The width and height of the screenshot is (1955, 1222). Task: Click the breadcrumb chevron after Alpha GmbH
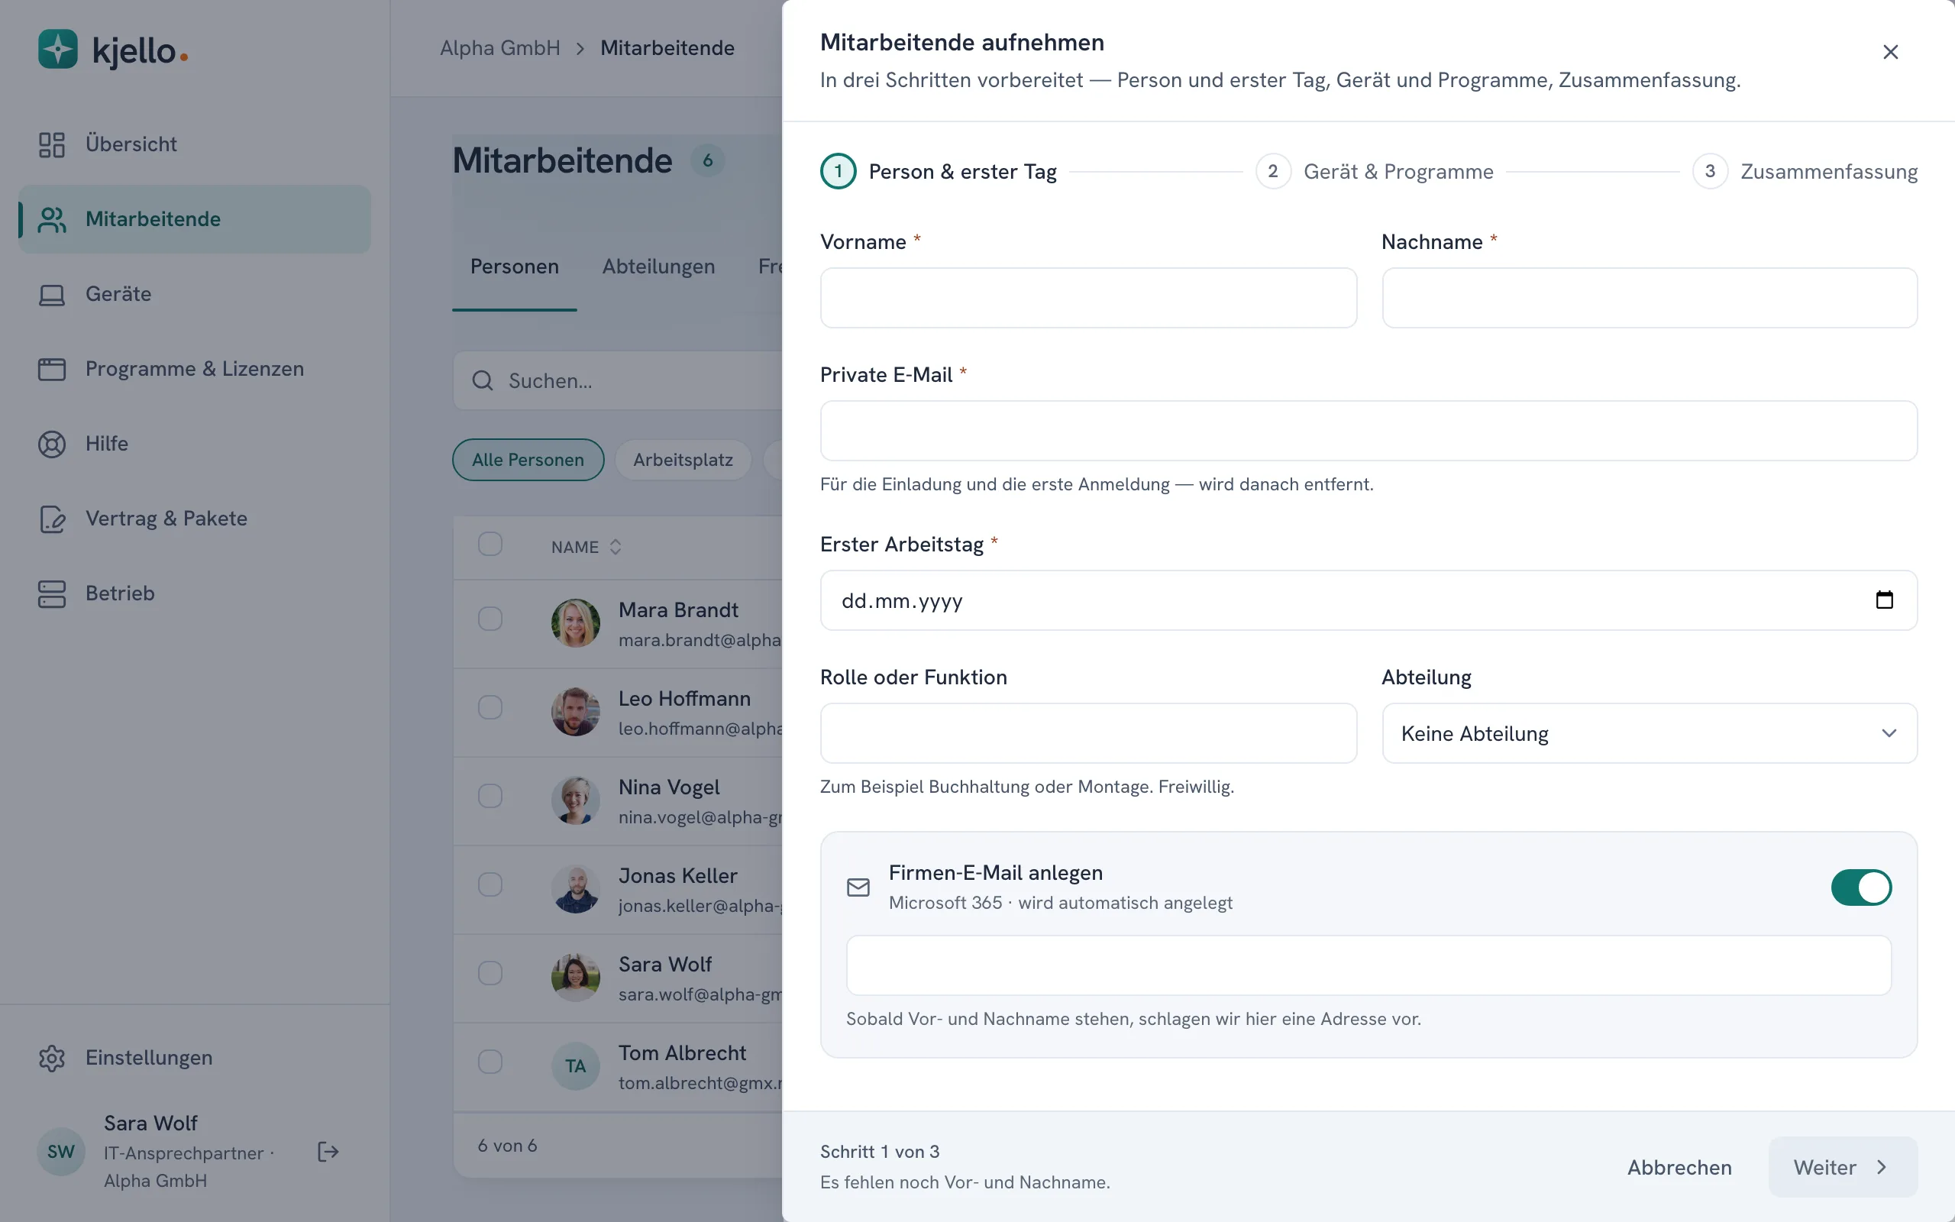[580, 48]
